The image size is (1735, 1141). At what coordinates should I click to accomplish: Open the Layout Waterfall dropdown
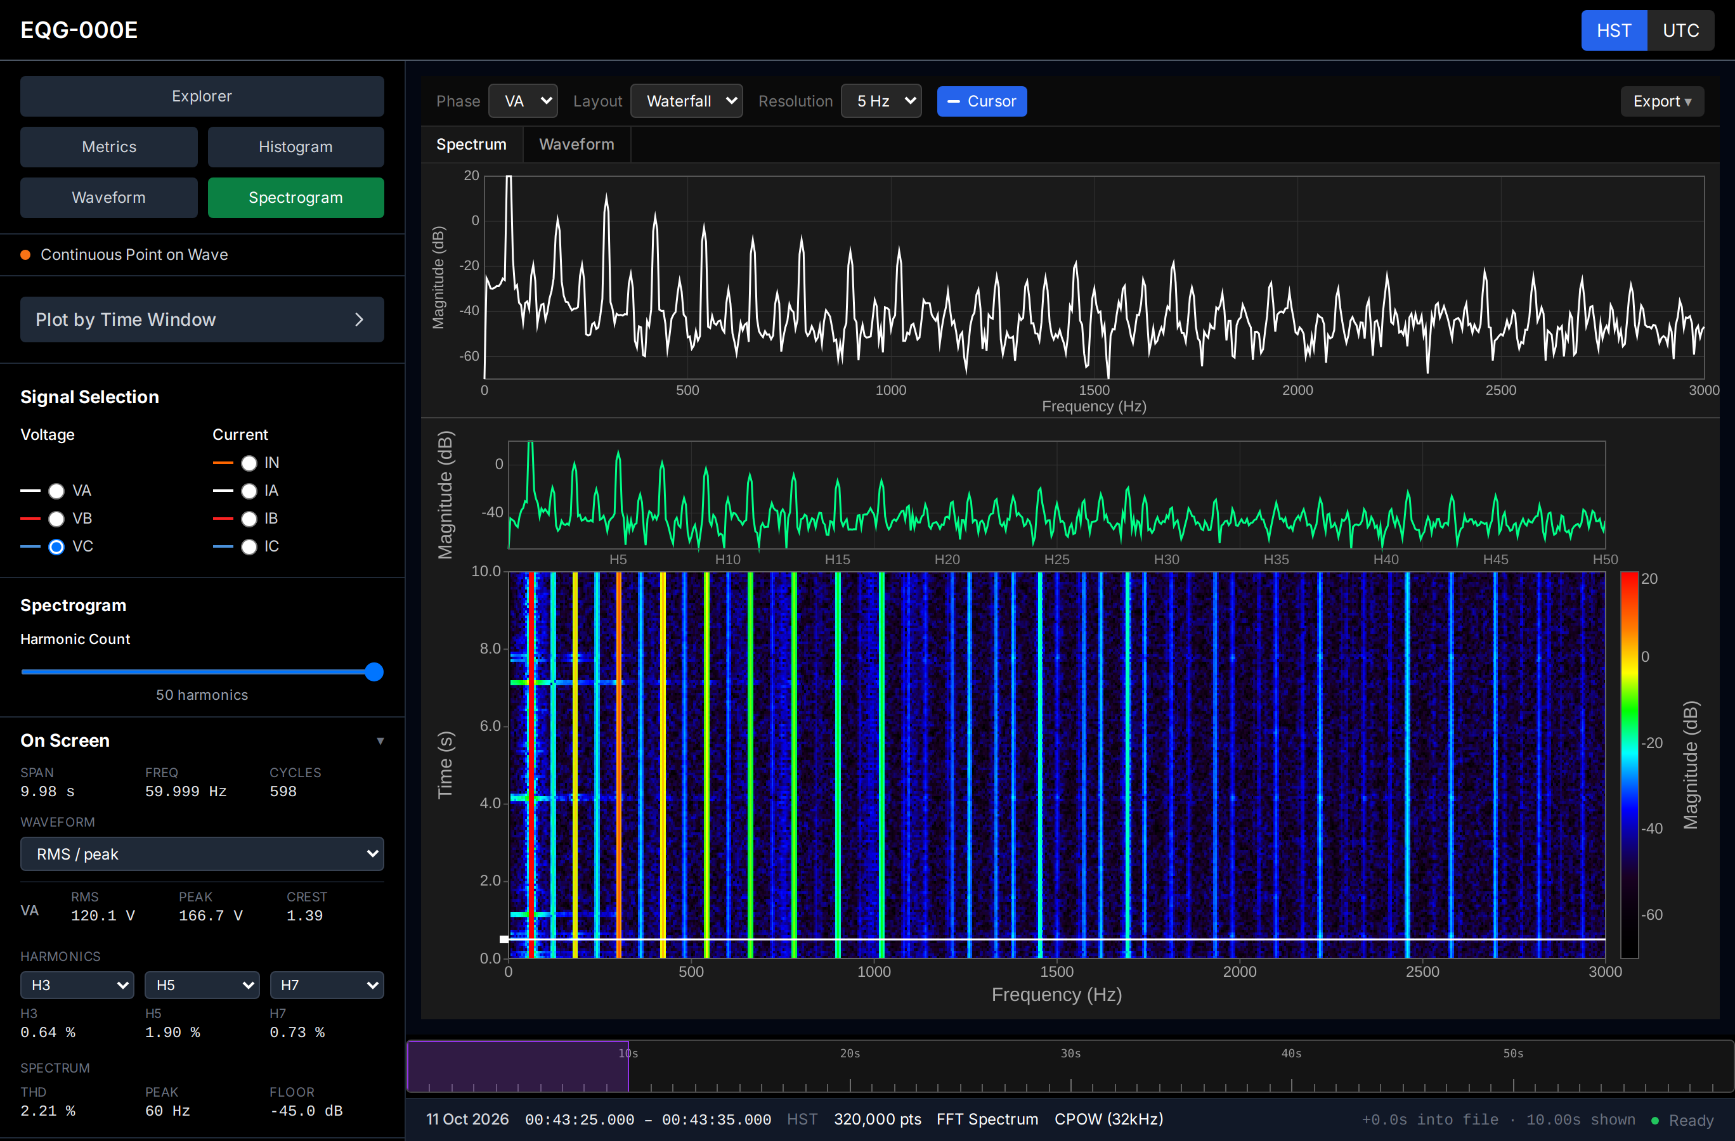coord(686,101)
